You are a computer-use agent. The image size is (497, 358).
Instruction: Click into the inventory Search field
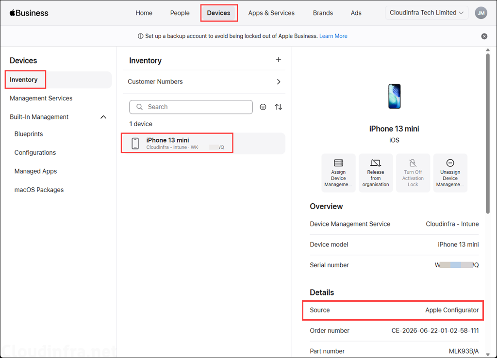tap(191, 107)
